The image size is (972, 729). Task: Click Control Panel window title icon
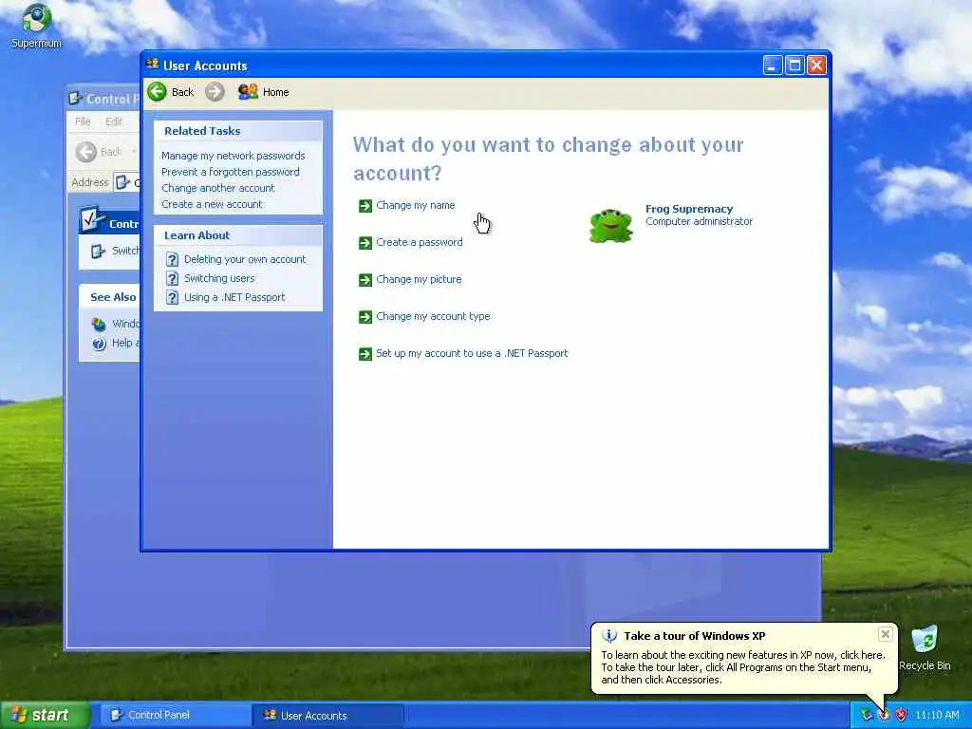click(x=76, y=98)
